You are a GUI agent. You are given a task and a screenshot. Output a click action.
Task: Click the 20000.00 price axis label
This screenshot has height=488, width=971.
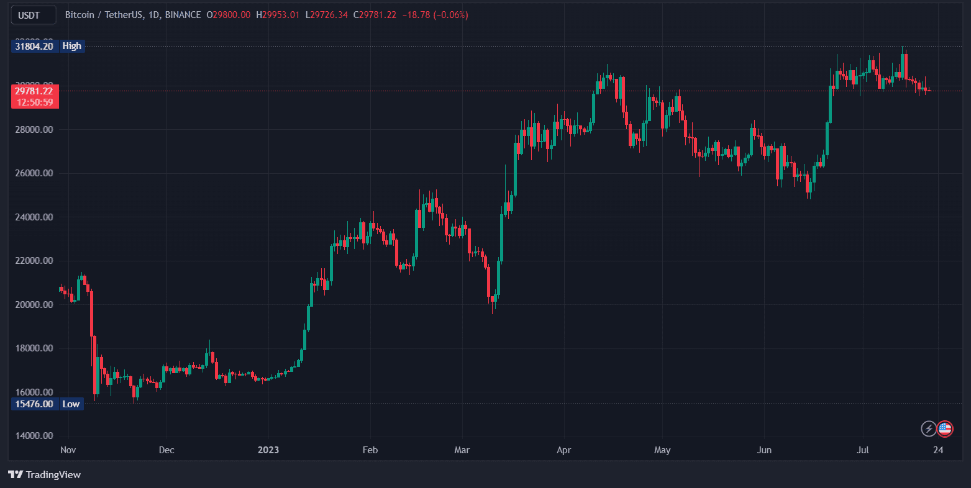pyautogui.click(x=34, y=305)
